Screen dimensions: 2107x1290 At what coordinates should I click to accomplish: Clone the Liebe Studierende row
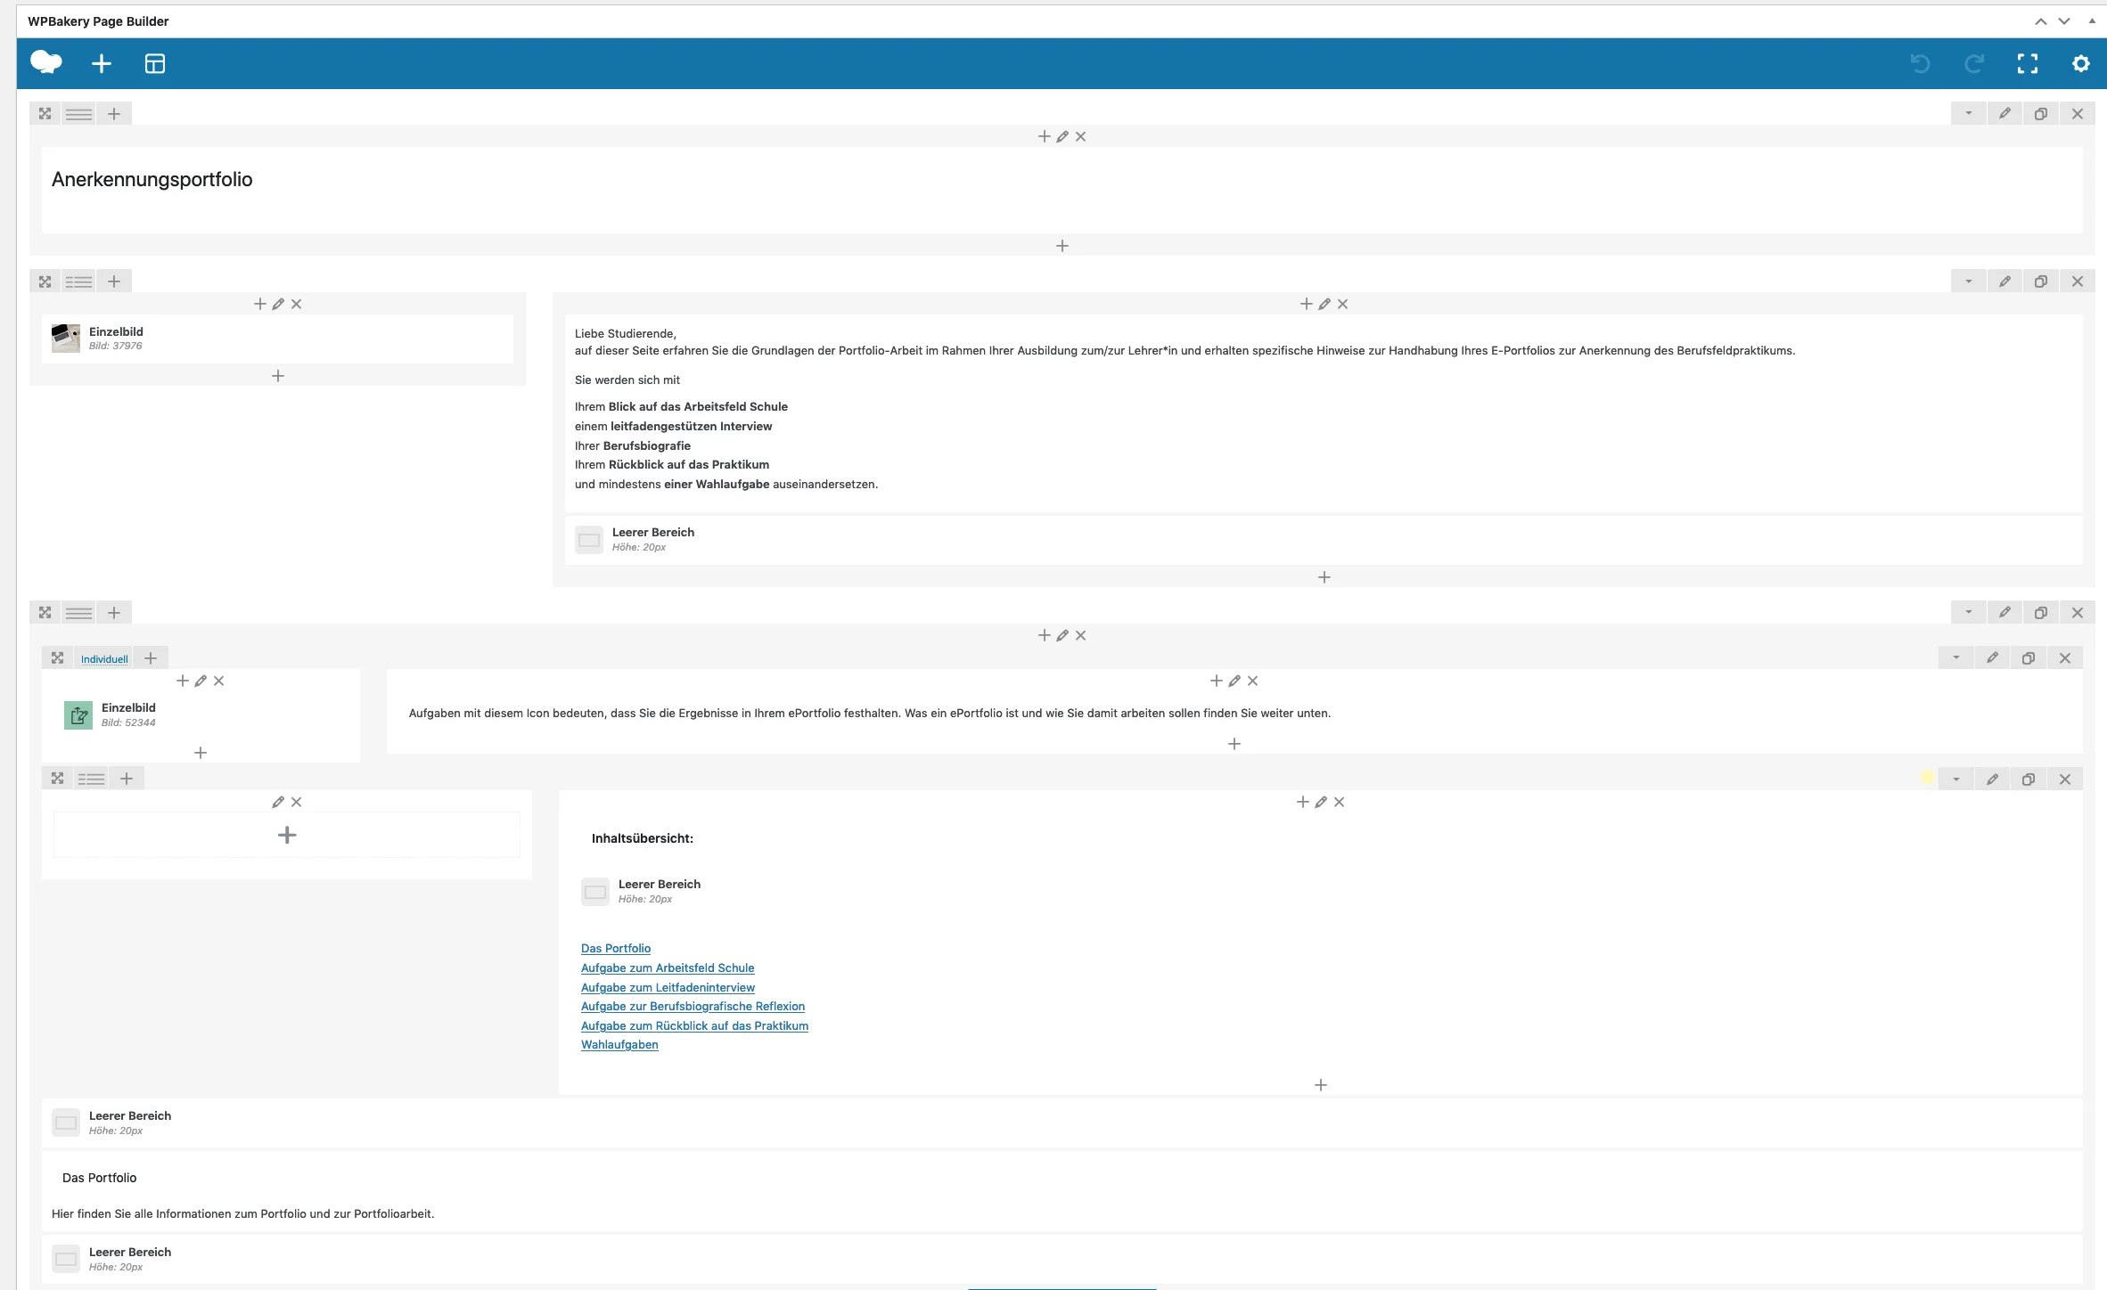pos(2041,282)
